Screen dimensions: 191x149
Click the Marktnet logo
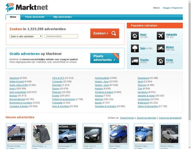(27, 7)
